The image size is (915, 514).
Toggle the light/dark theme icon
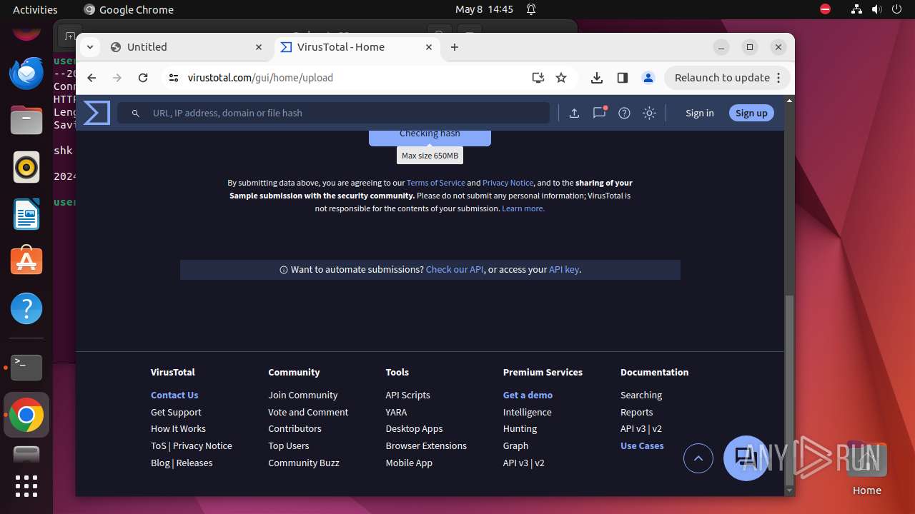(x=649, y=113)
